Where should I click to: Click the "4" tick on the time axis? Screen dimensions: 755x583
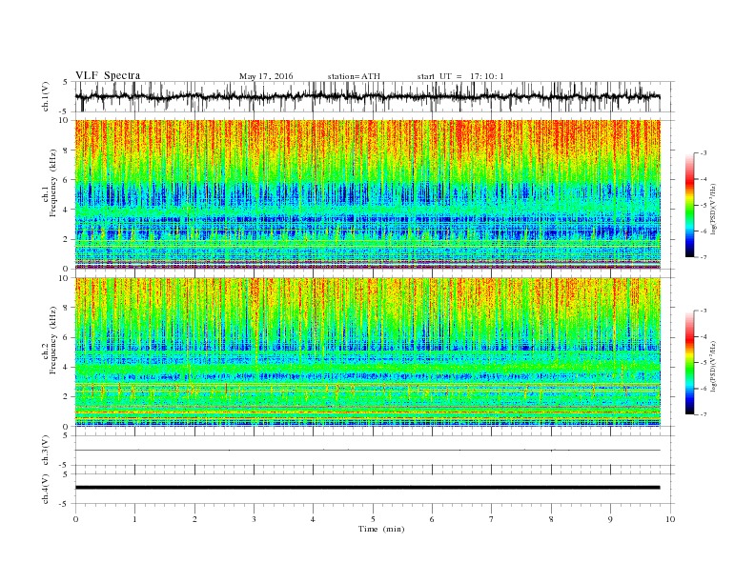[313, 519]
